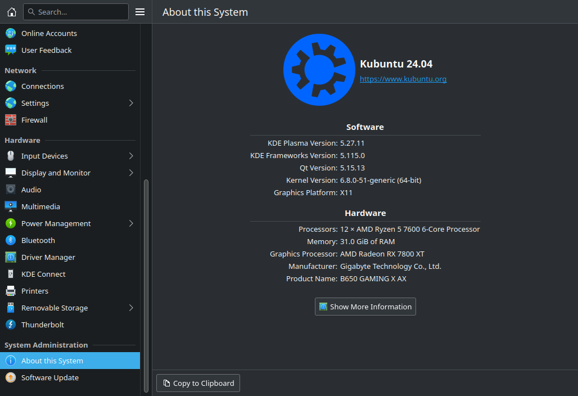
Task: Click the Audio speaker icon
Action: 11,190
